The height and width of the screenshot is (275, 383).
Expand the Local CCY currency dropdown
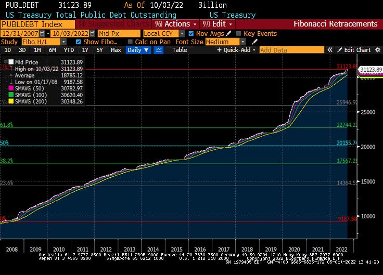[182, 33]
